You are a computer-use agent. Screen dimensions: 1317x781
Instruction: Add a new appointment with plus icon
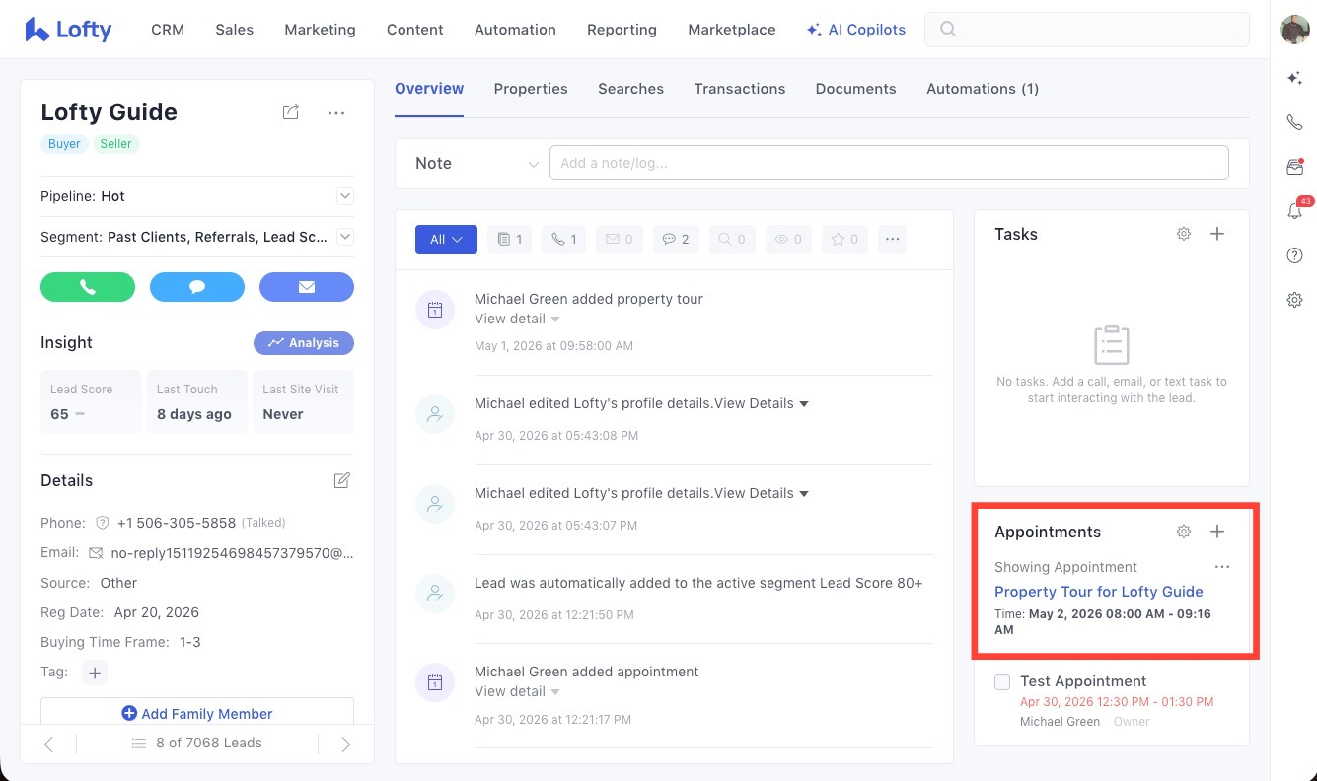pos(1217,532)
